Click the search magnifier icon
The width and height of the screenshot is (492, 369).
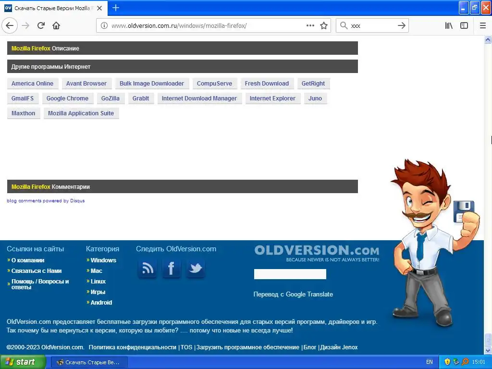[x=344, y=25]
